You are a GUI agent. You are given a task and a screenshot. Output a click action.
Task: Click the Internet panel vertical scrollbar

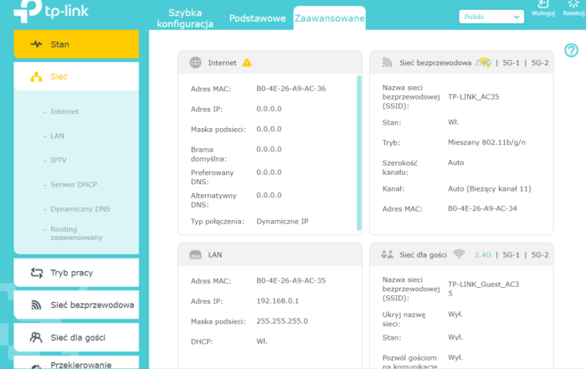360,151
